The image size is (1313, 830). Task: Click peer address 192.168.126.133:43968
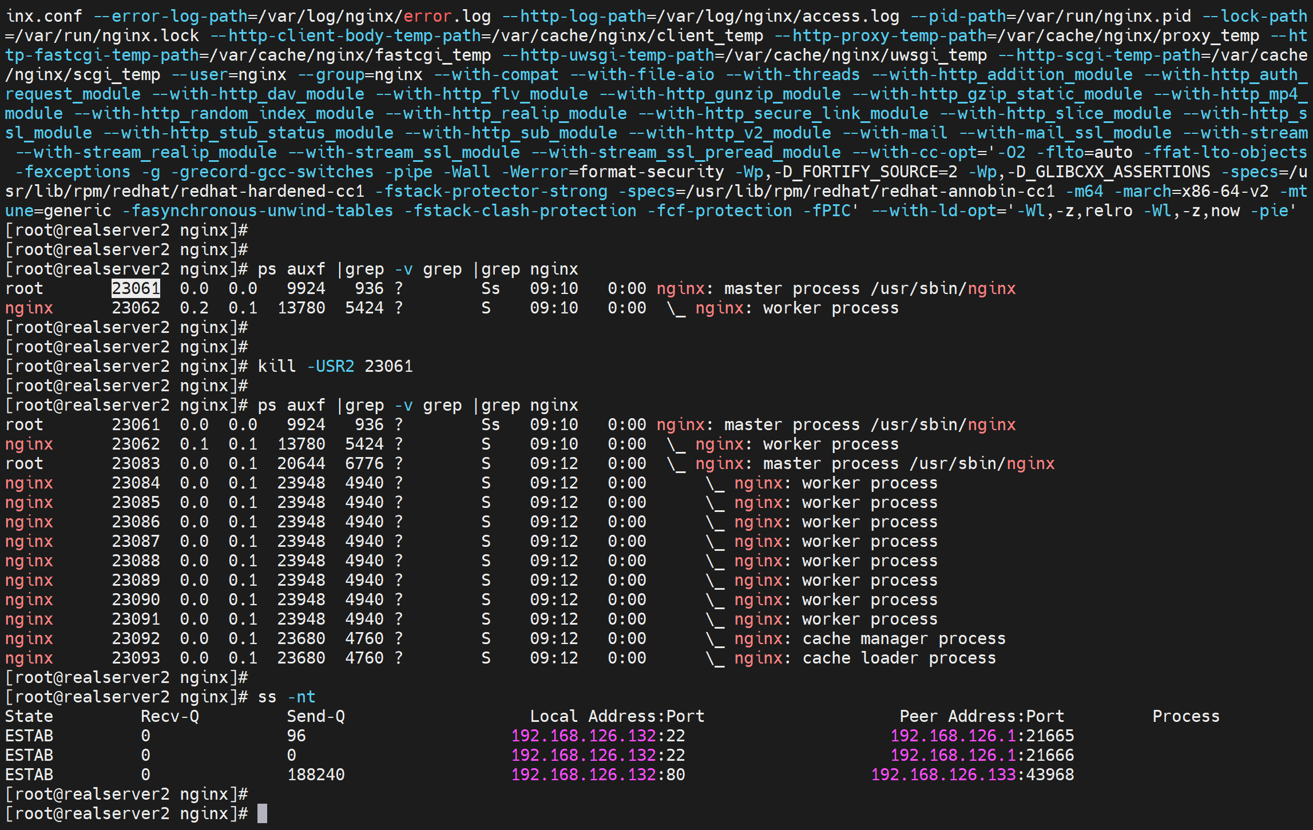pos(972,775)
